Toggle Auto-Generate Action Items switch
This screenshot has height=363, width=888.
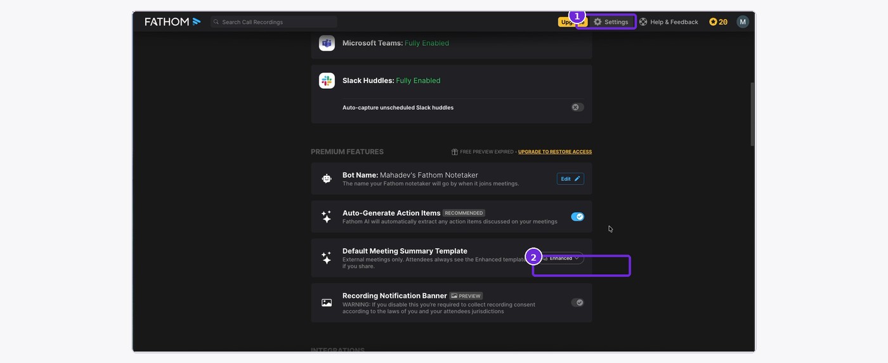(x=577, y=216)
